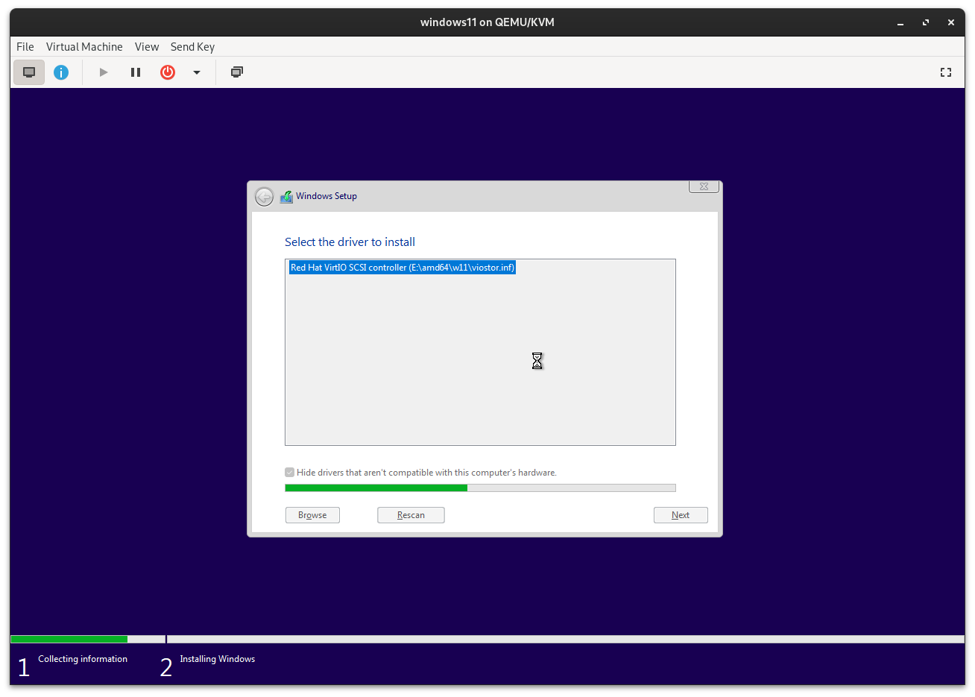
Task: Click the 'Installing Windows' step label
Action: tap(218, 659)
